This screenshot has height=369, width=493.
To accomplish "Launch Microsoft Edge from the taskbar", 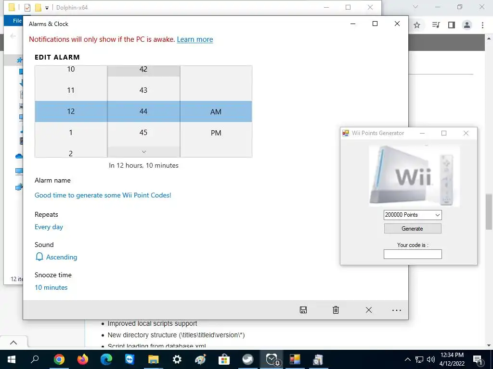I will click(x=106, y=359).
